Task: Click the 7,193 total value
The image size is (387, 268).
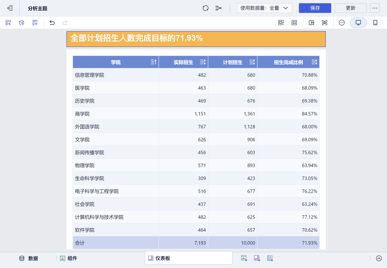Action: click(200, 243)
